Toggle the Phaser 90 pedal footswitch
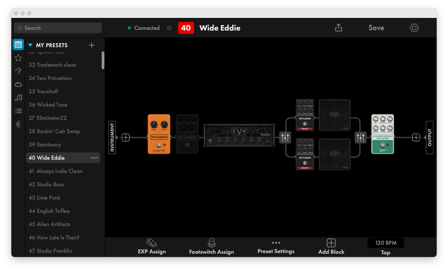 tap(159, 145)
